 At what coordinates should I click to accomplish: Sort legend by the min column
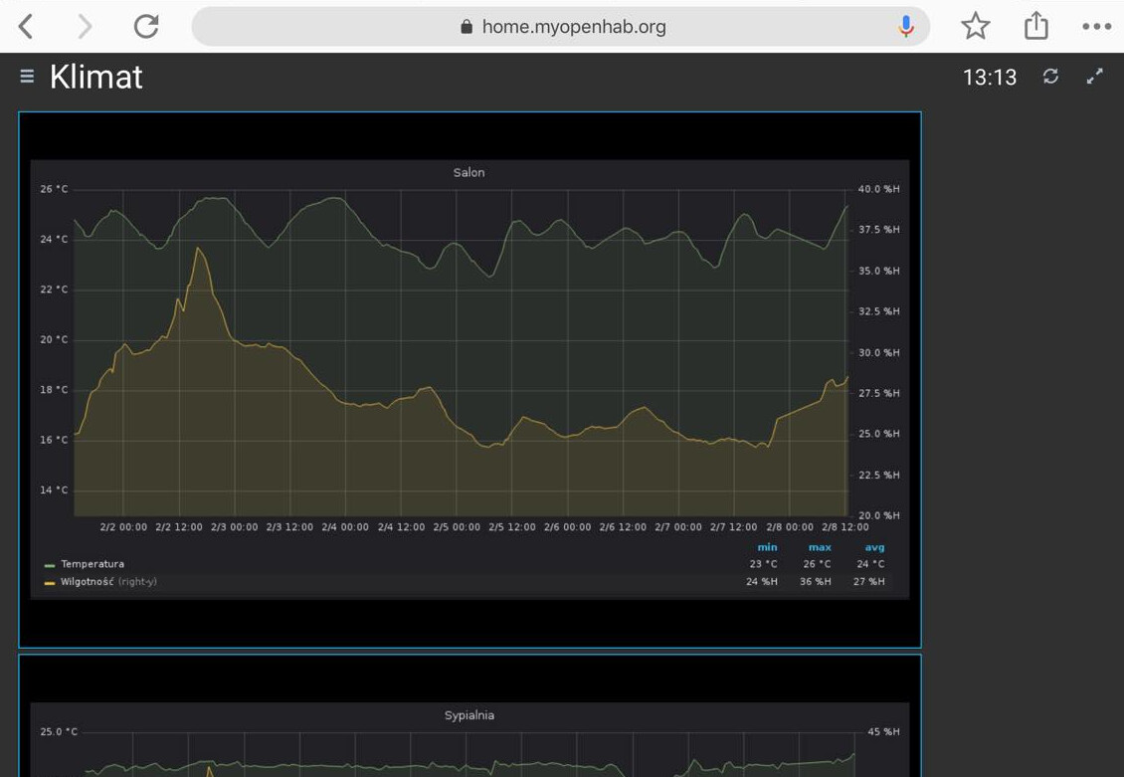click(767, 547)
